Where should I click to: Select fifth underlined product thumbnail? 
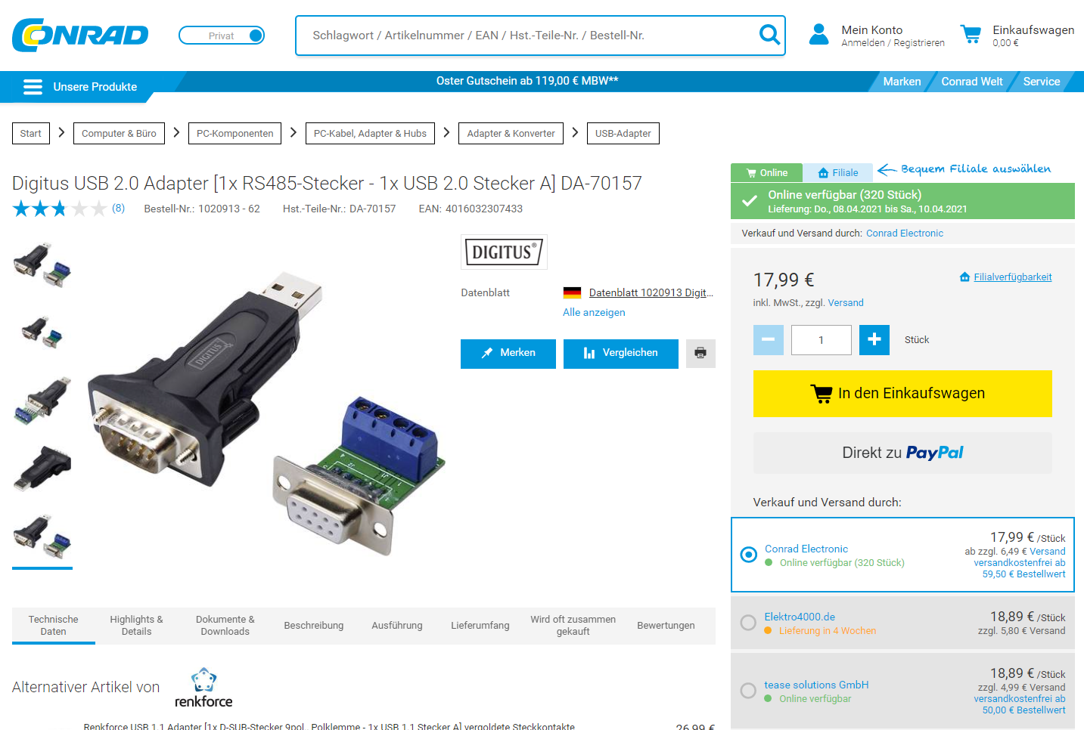coord(42,537)
